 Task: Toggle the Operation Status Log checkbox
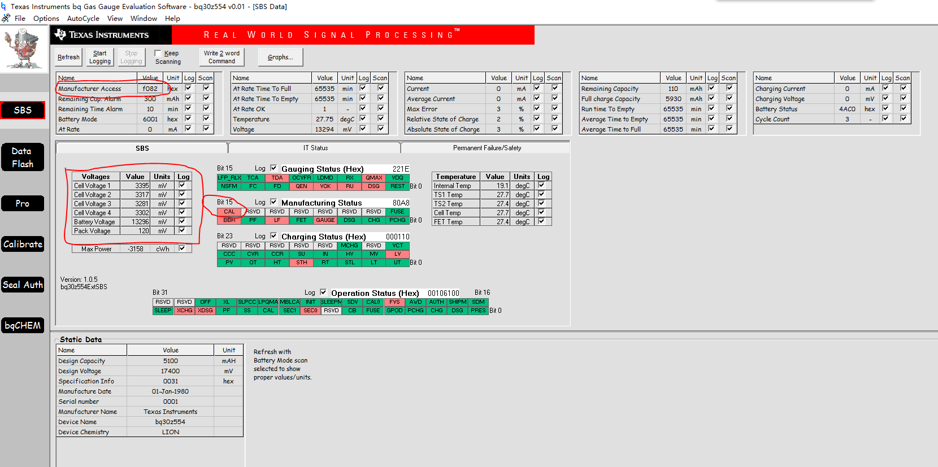pyautogui.click(x=323, y=293)
